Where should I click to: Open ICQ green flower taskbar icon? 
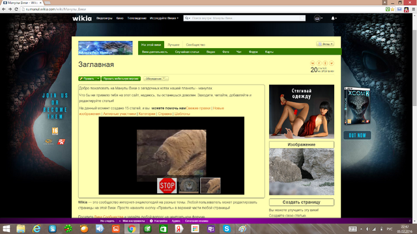[68, 229]
